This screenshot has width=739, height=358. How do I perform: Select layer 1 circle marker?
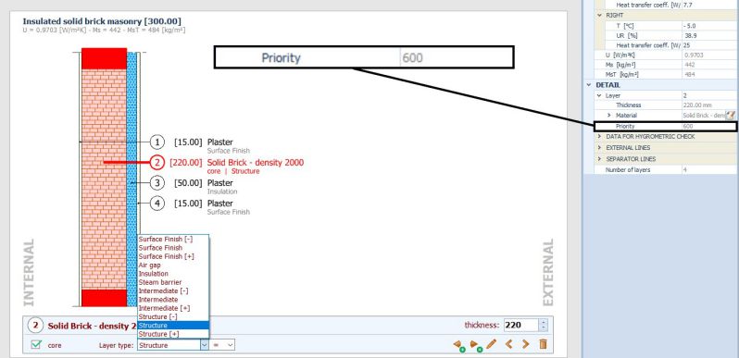pyautogui.click(x=157, y=142)
